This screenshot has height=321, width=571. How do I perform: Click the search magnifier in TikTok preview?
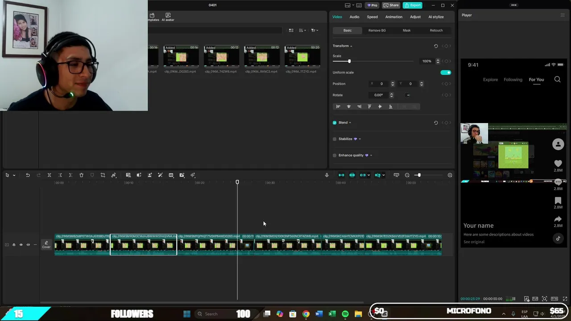point(557,79)
